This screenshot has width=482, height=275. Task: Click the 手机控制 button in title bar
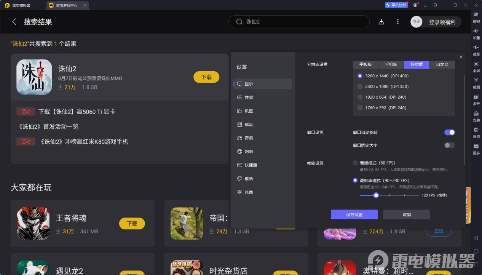[x=396, y=5]
